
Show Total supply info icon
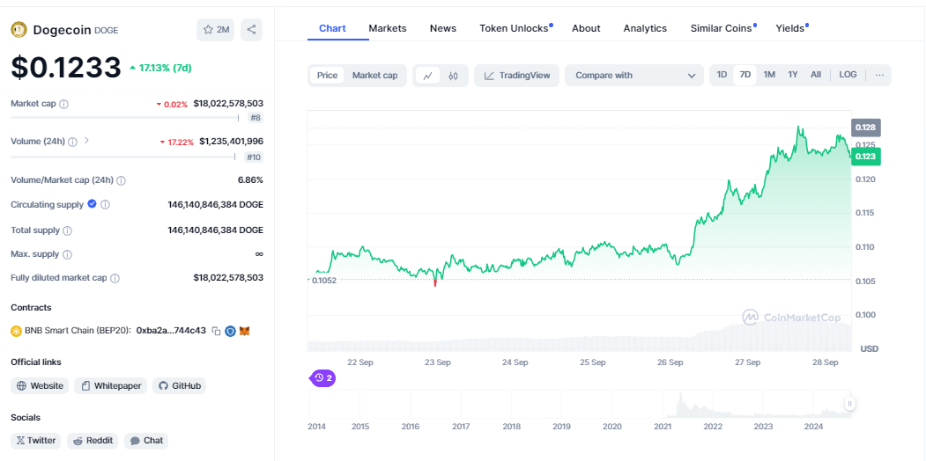67,230
